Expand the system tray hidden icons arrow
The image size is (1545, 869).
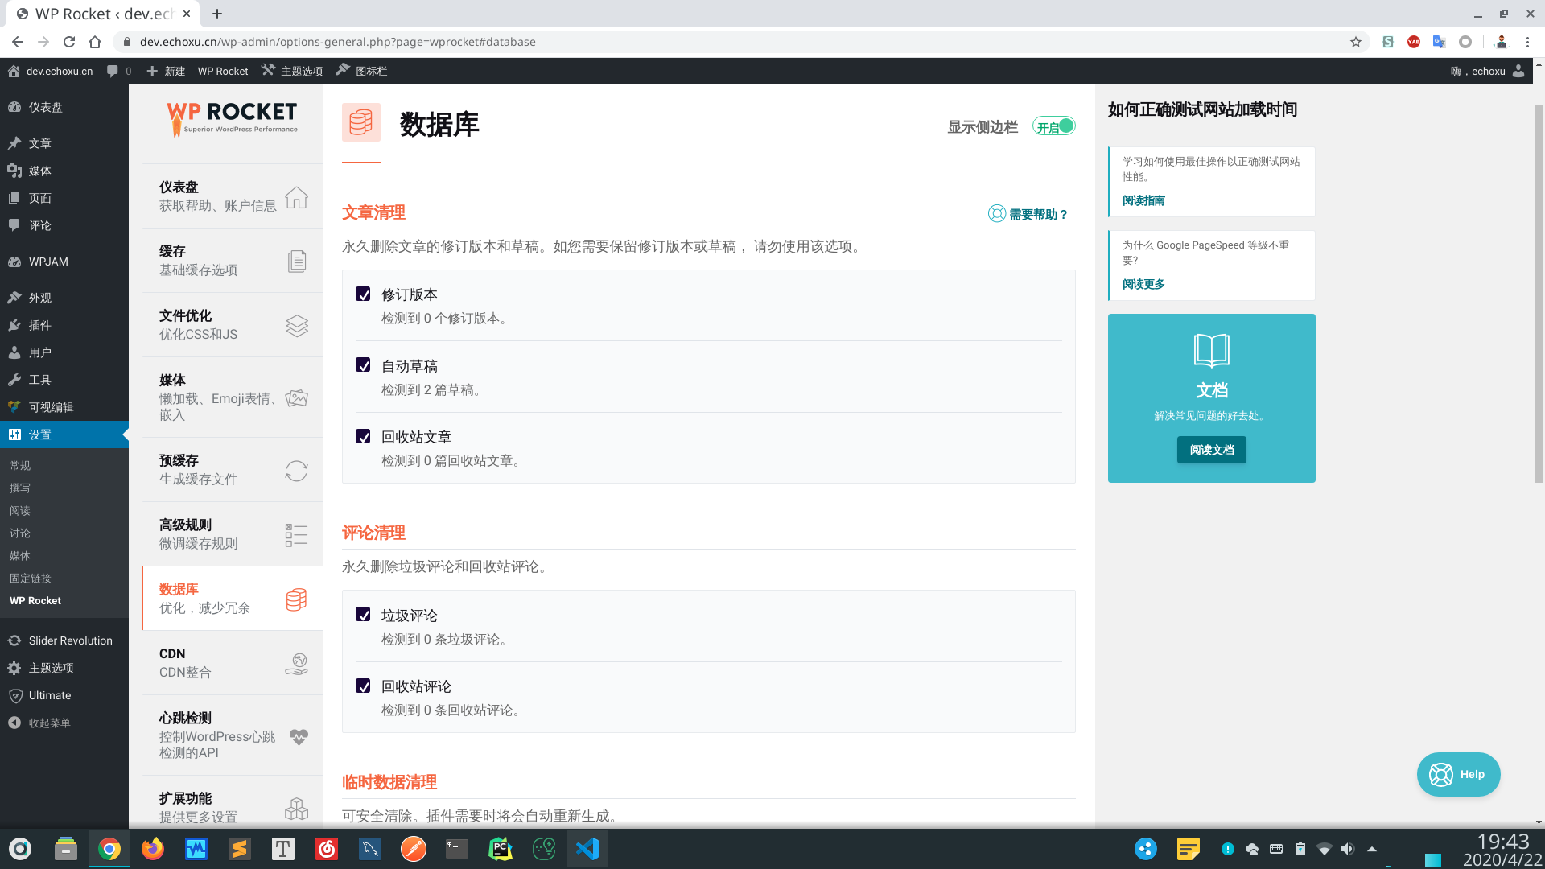pos(1372,849)
